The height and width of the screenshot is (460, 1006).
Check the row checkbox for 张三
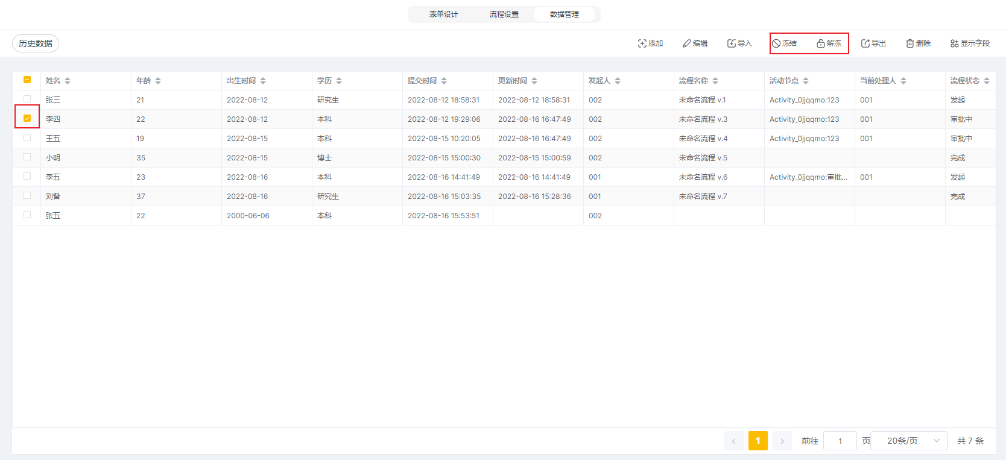pos(27,99)
